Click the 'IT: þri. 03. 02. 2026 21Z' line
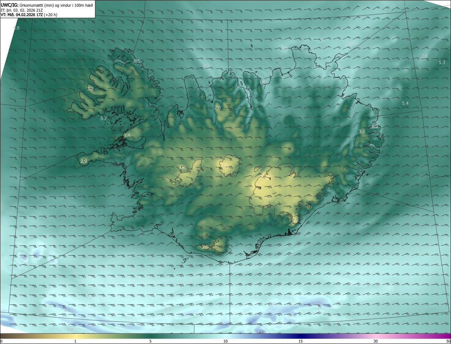The height and width of the screenshot is (344, 451). coord(22,10)
